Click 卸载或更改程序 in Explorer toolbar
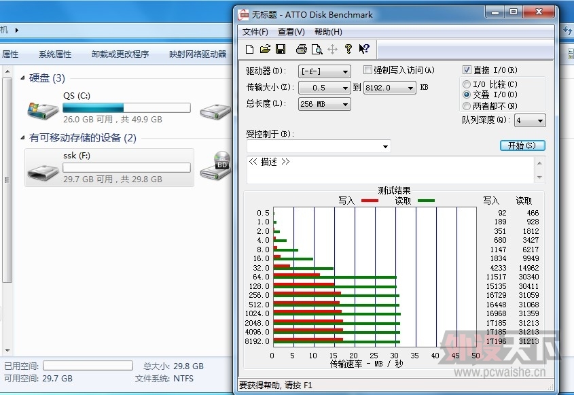574x395 pixels. coord(120,54)
